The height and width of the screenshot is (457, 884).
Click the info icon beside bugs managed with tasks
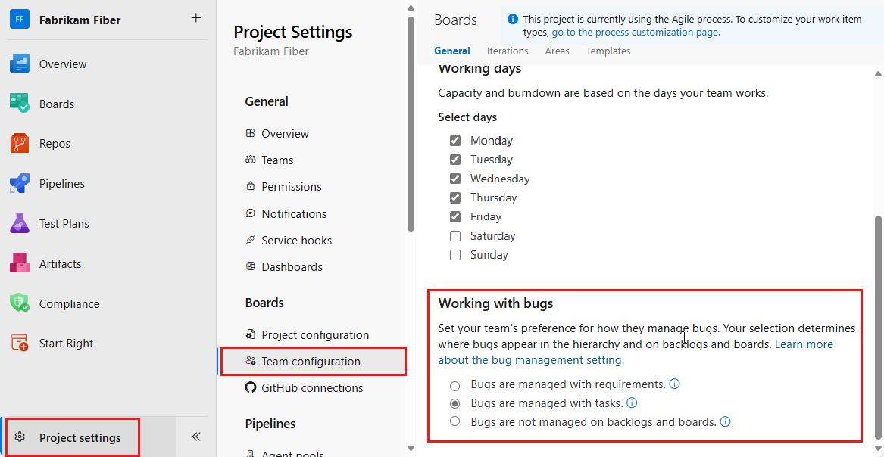click(632, 403)
